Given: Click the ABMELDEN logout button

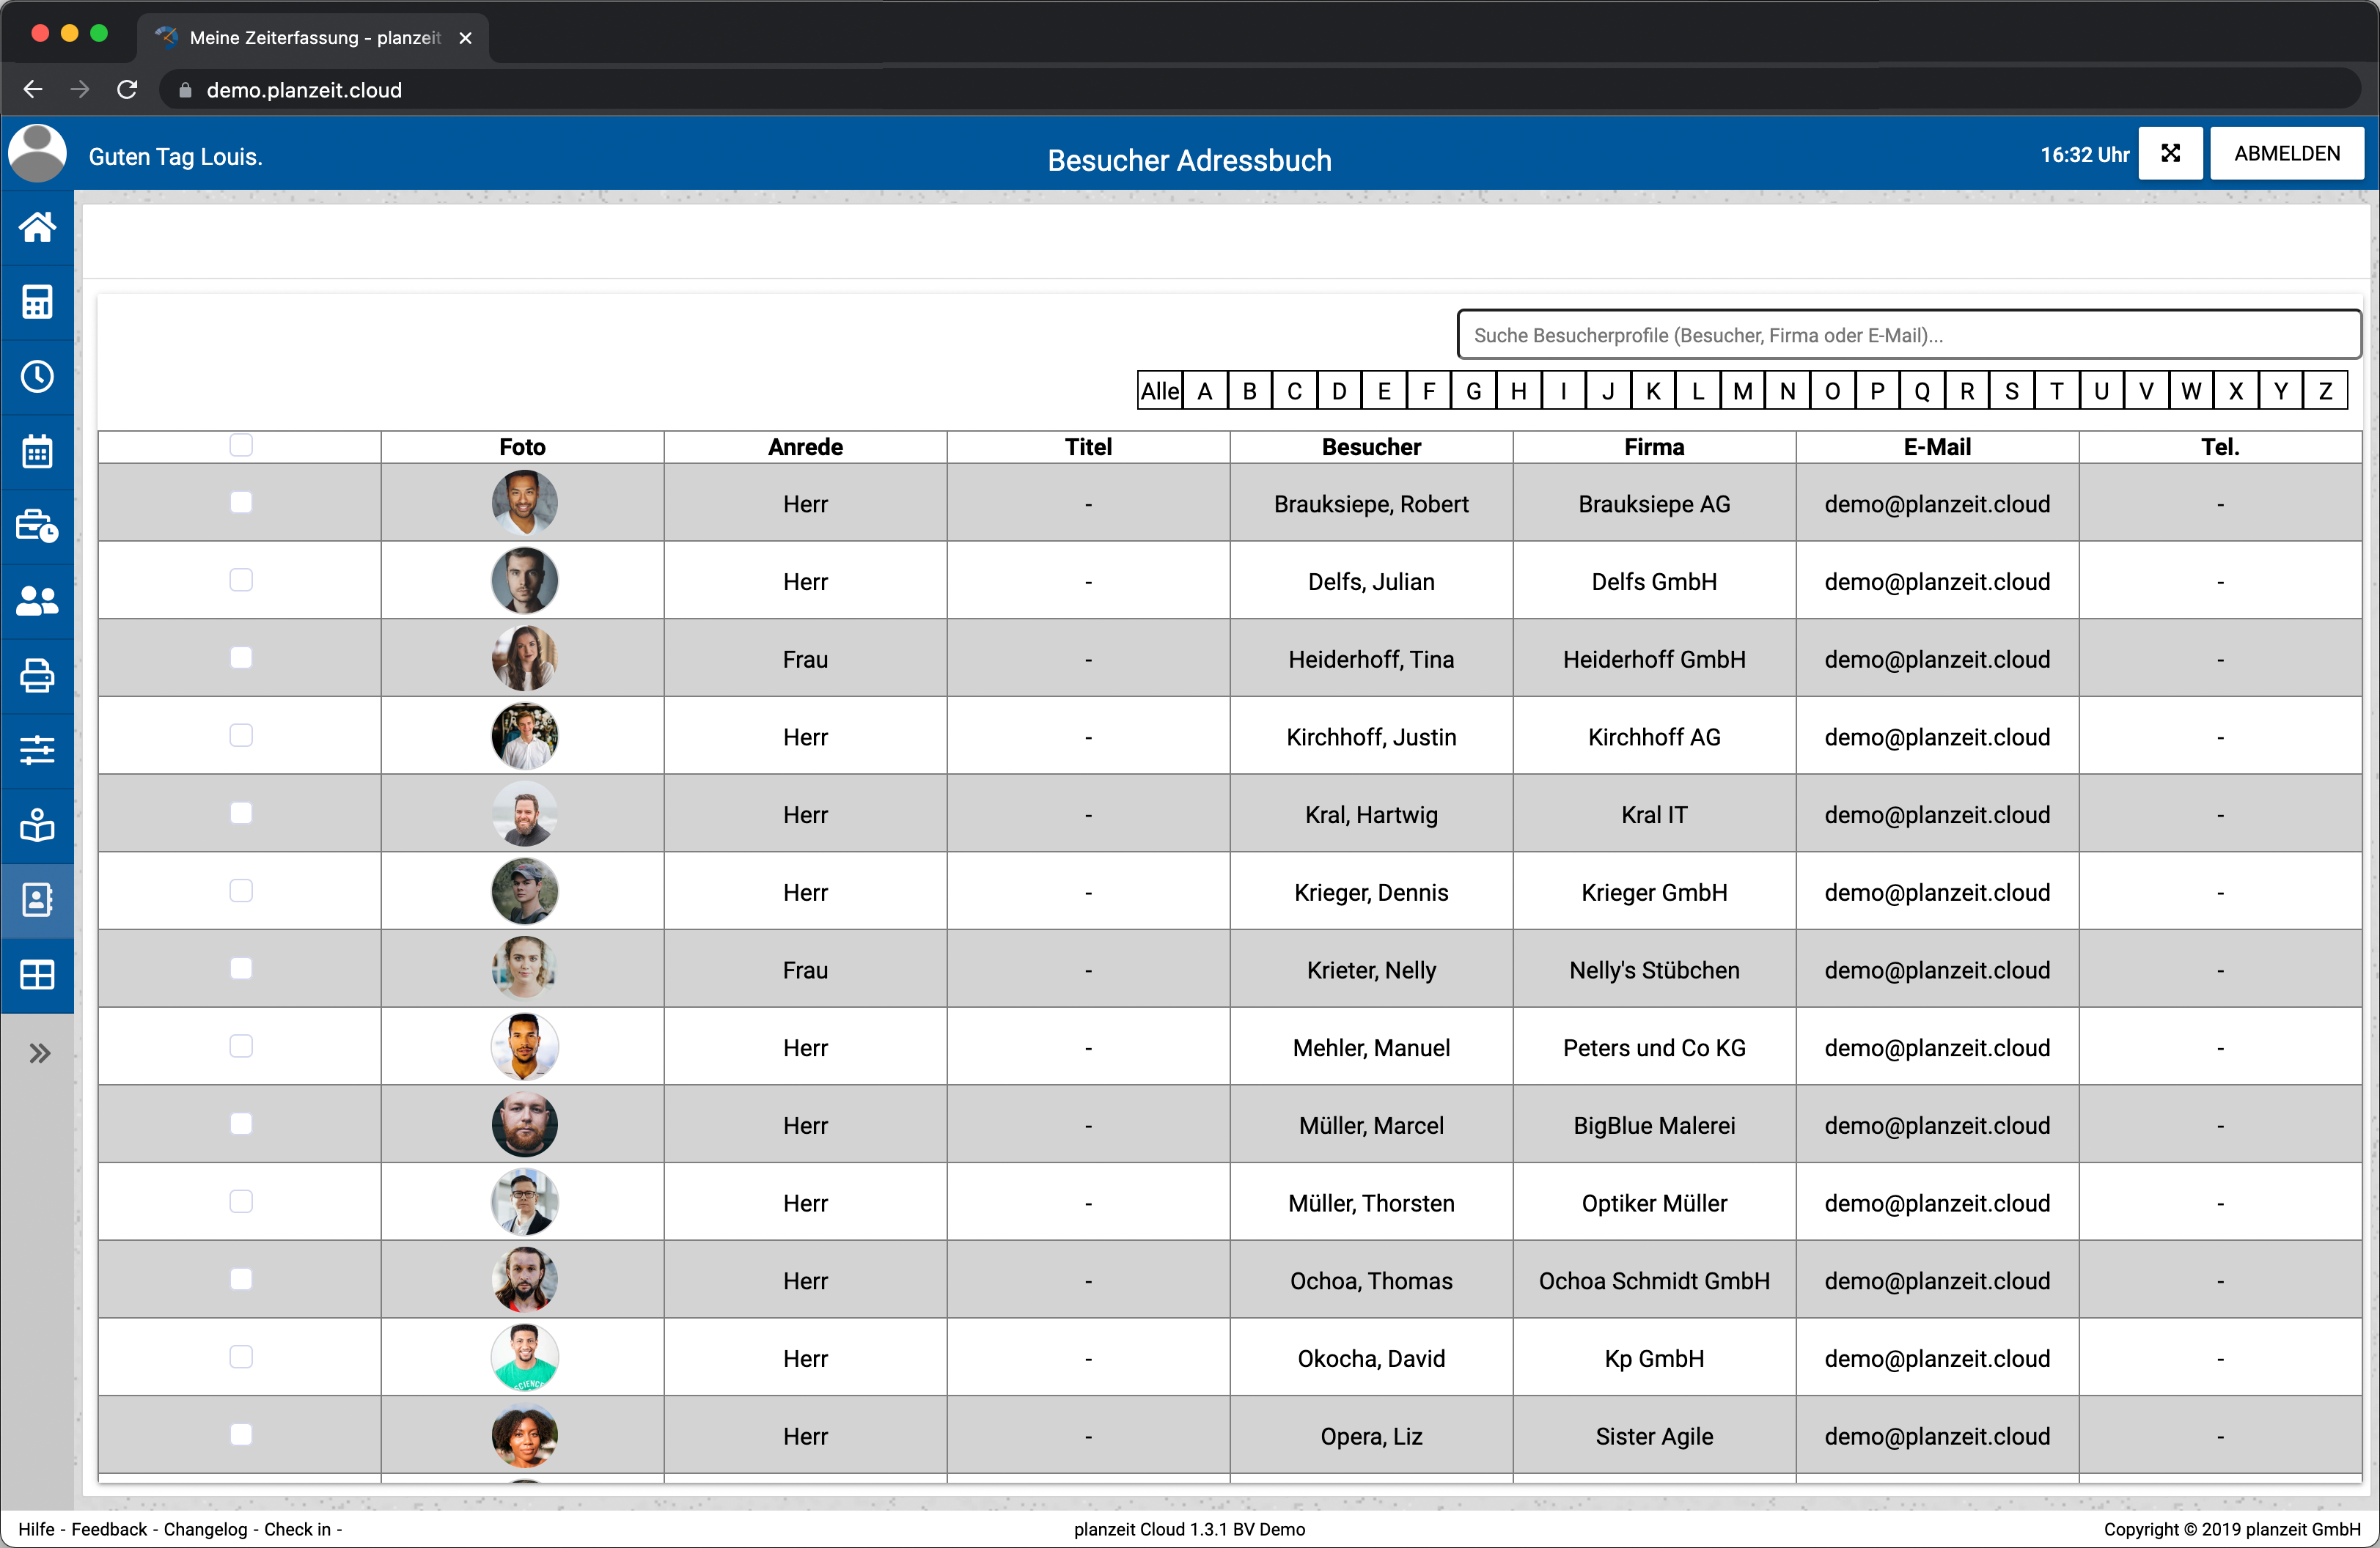Looking at the screenshot, I should click(x=2286, y=153).
